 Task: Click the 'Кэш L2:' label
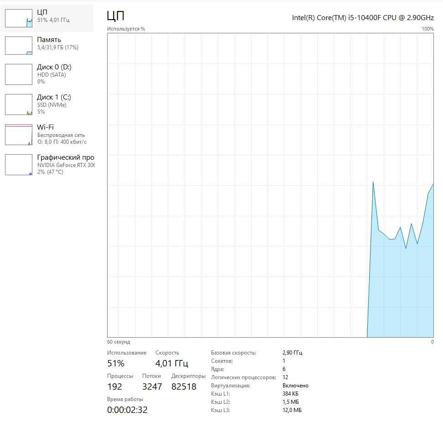pyautogui.click(x=221, y=402)
